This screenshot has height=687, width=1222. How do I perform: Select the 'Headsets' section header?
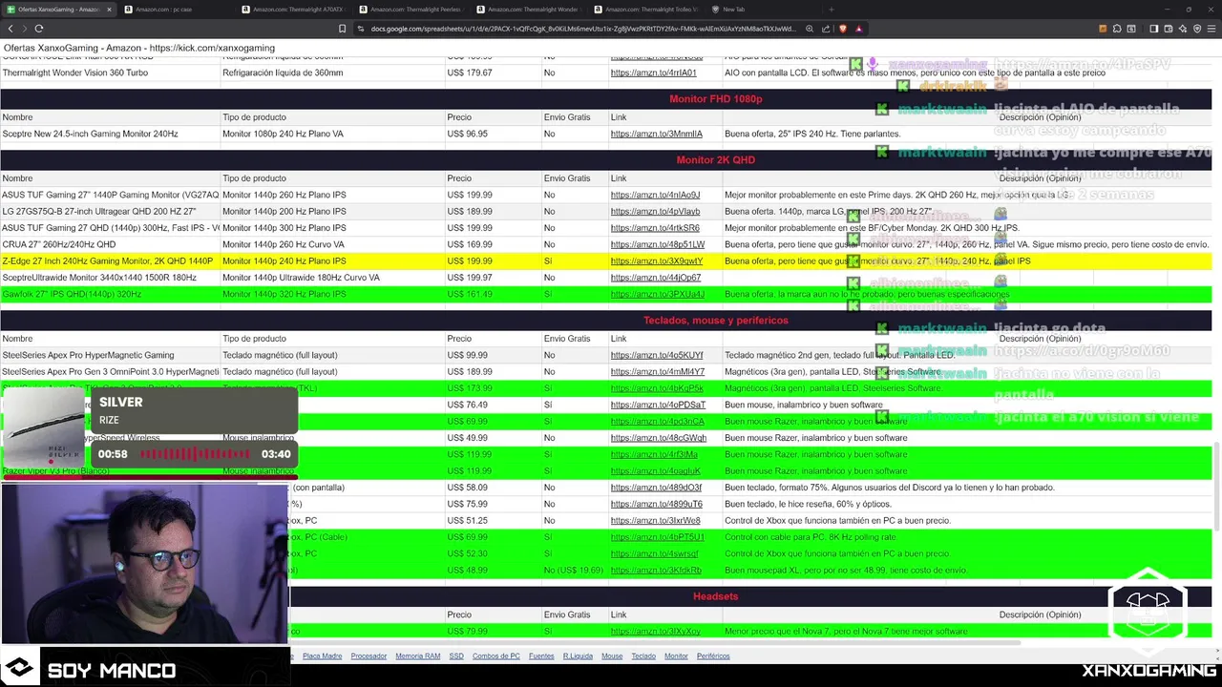pos(715,596)
